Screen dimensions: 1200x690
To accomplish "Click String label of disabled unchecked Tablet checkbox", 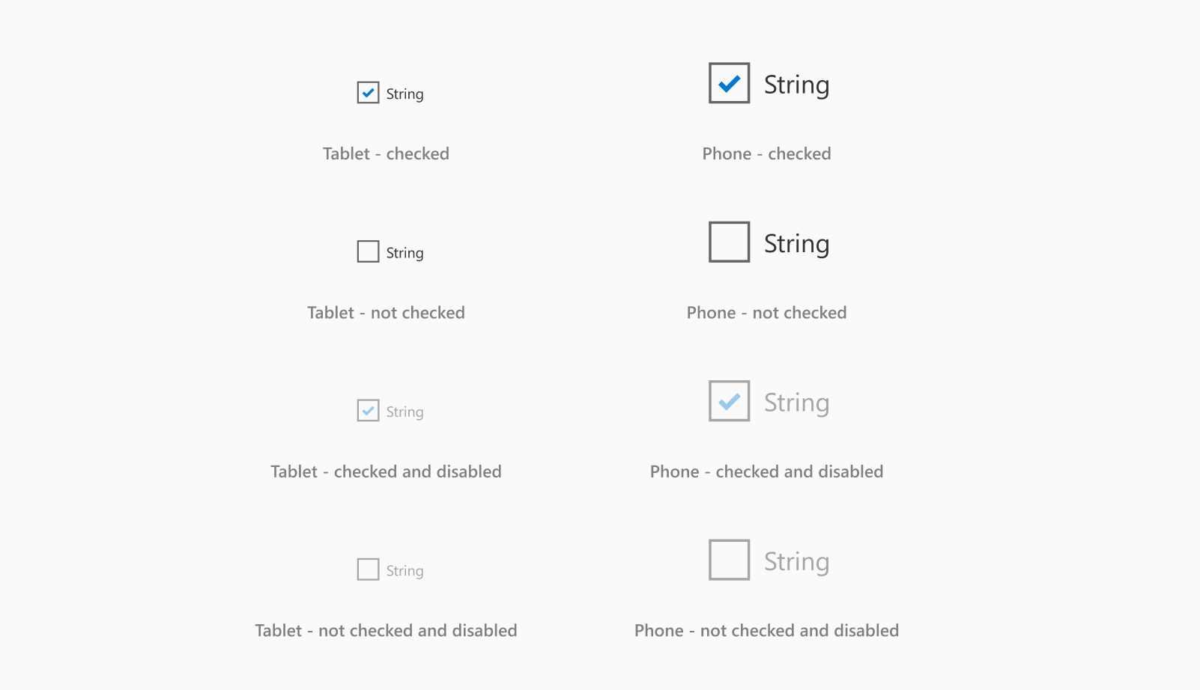I will tap(404, 571).
